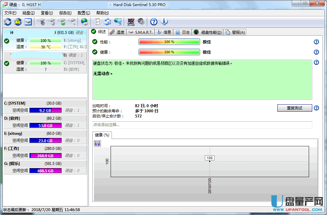Switch to the S.M.A.R.T. tab
This screenshot has height=215, width=327.
tap(141, 32)
